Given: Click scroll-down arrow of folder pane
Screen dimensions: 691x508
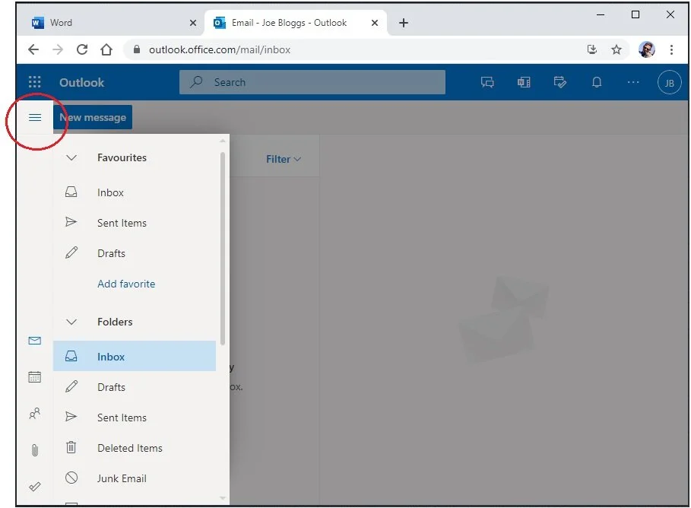Looking at the screenshot, I should (223, 498).
